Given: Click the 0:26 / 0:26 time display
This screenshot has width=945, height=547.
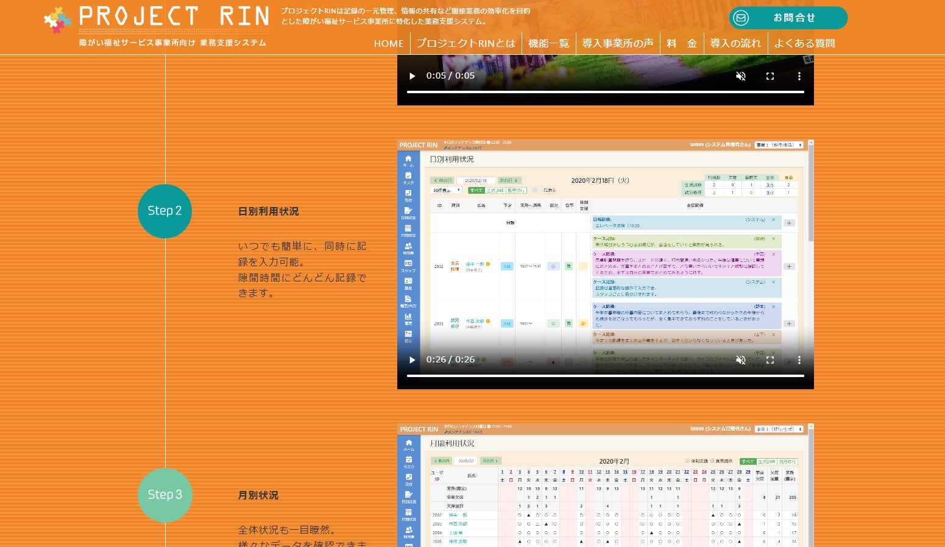Looking at the screenshot, I should (x=450, y=359).
